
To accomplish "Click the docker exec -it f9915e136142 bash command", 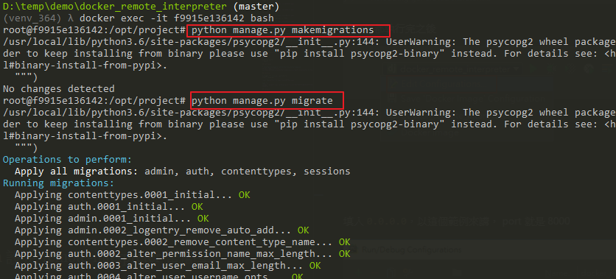I will pyautogui.click(x=176, y=18).
